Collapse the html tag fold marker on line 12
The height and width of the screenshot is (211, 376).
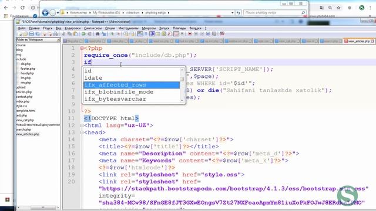82,125
